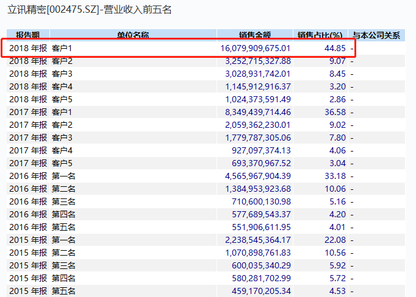This screenshot has height=297, width=416.
Task: Click amount 710,600,130.98
Action: 261,201
